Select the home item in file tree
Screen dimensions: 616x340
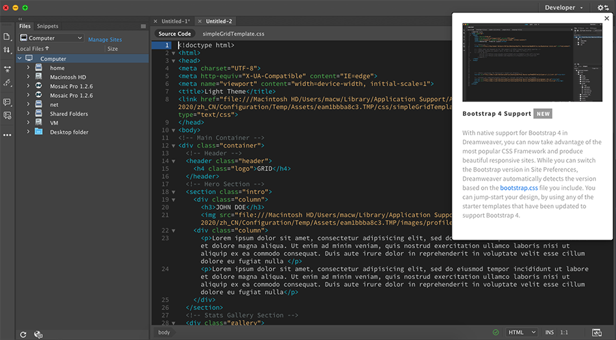click(x=57, y=68)
